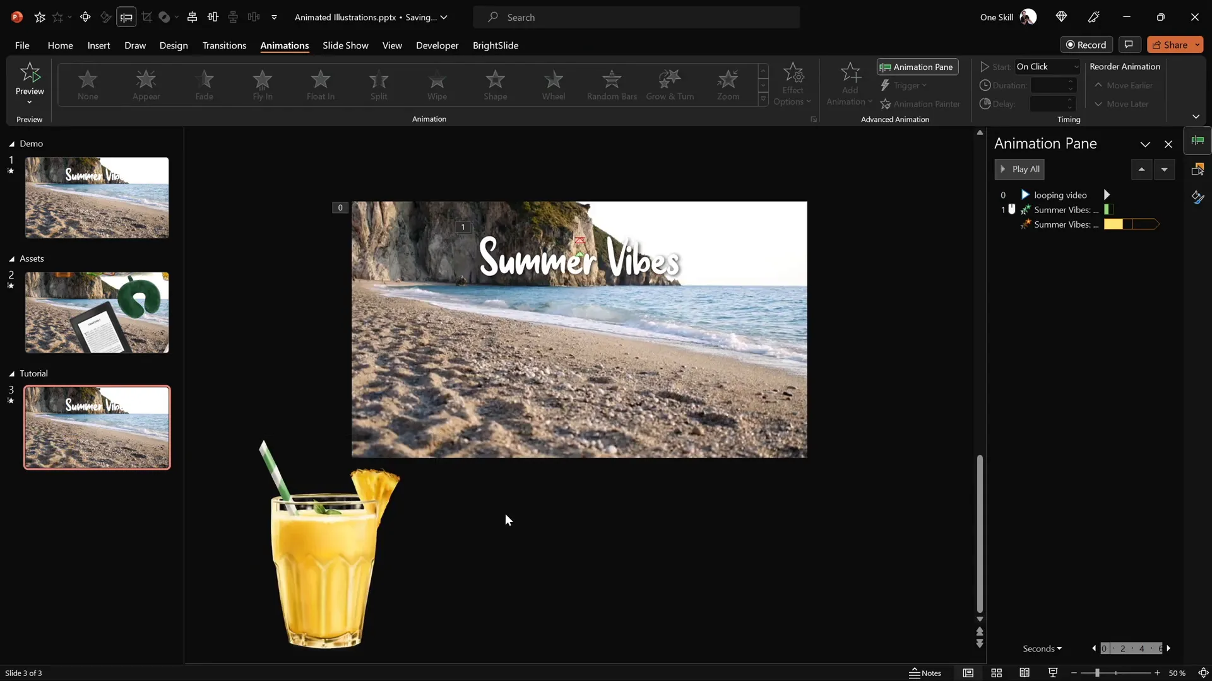Open the Add Animation gallery
The height and width of the screenshot is (681, 1212).
[x=849, y=85]
